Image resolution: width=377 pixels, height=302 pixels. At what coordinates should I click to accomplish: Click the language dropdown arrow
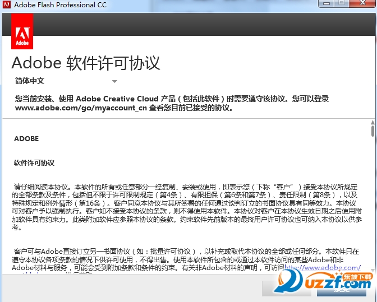[114, 81]
